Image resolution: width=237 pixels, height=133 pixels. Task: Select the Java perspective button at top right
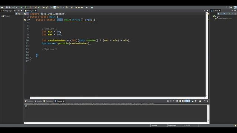tap(235, 7)
